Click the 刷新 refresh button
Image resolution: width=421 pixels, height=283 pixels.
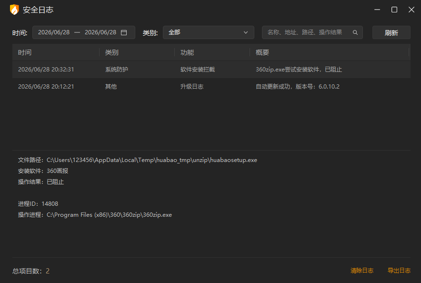point(391,32)
